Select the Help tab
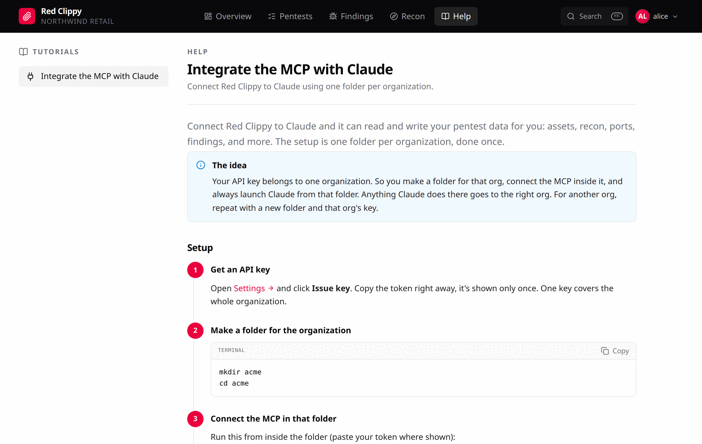 point(456,16)
